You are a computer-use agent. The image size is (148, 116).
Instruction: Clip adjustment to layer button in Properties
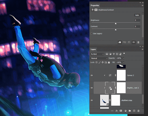119,42
